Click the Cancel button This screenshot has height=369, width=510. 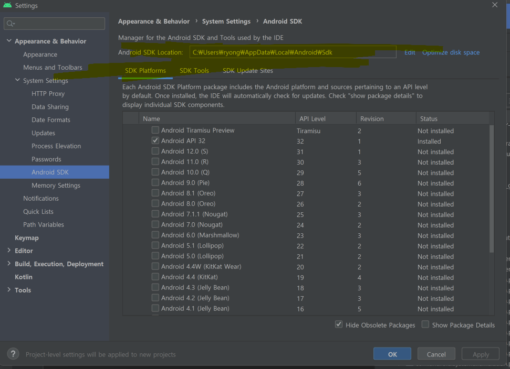(436, 354)
